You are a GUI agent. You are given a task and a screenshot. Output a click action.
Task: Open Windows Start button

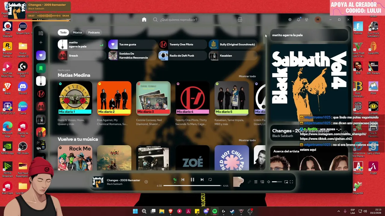[x=135, y=211]
